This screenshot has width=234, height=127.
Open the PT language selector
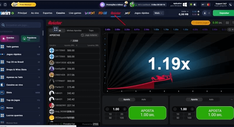pos(206,5)
